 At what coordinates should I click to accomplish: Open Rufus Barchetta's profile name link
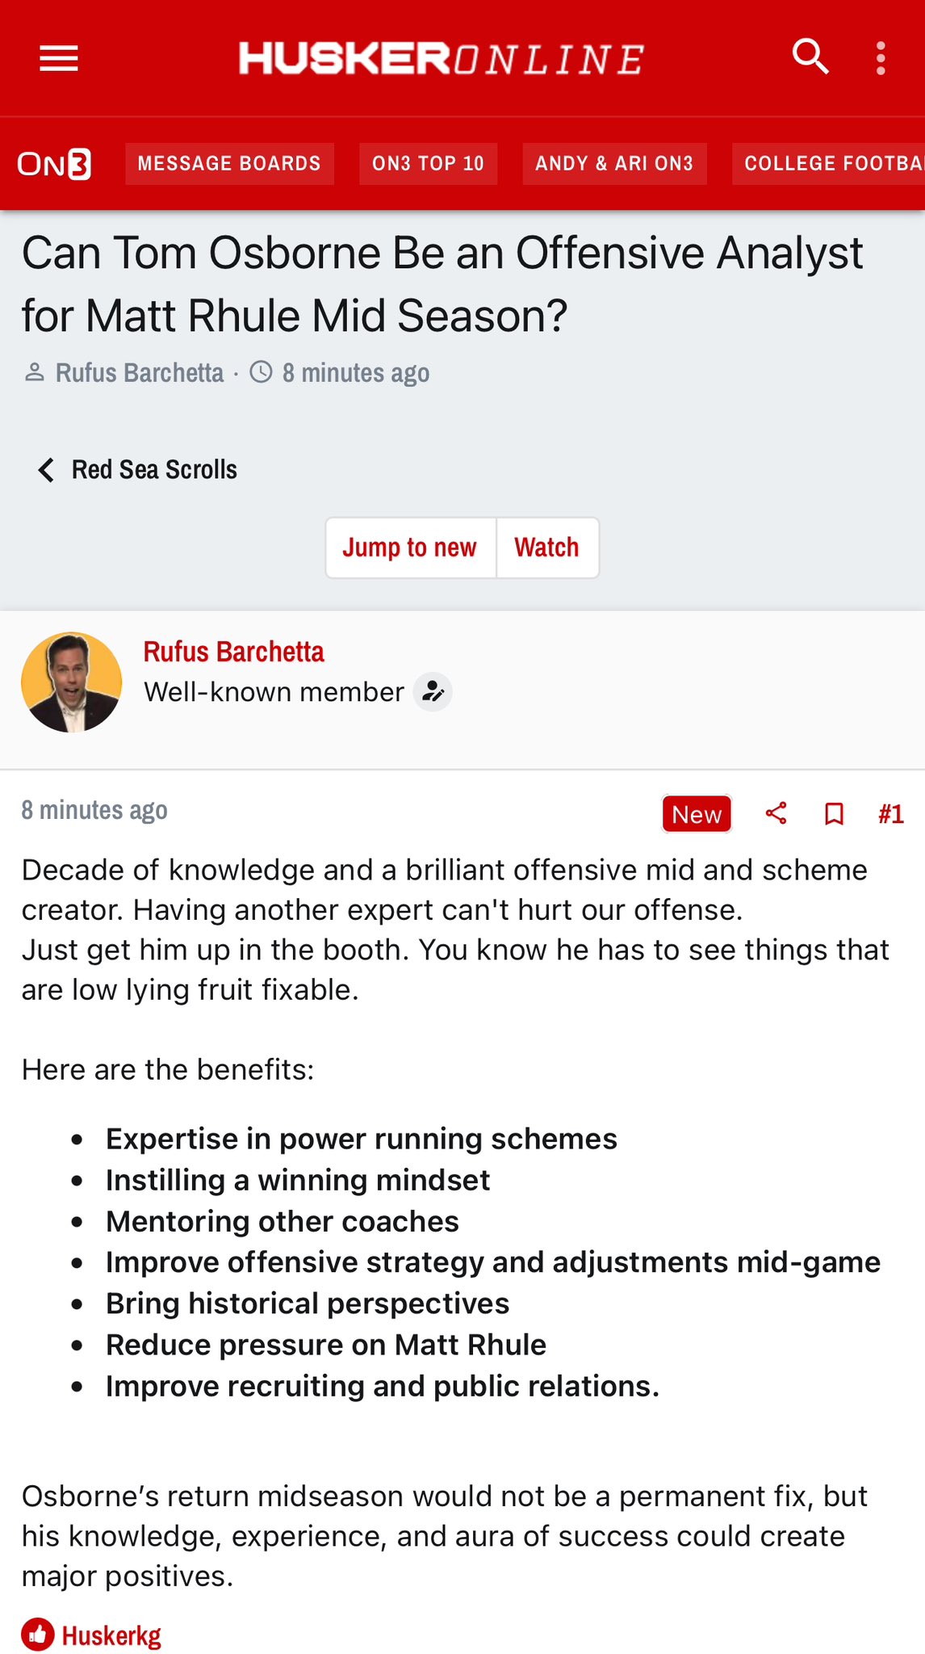tap(233, 652)
